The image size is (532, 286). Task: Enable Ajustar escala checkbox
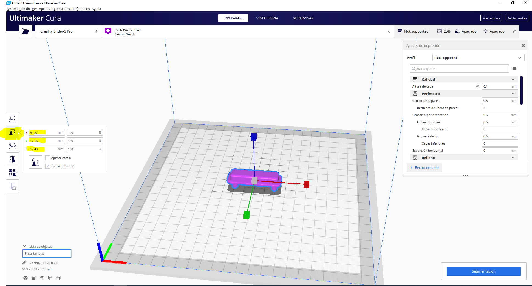tap(48, 158)
